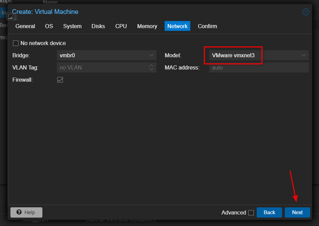Focus the MAC address input field
319x226 pixels.
tap(259, 67)
